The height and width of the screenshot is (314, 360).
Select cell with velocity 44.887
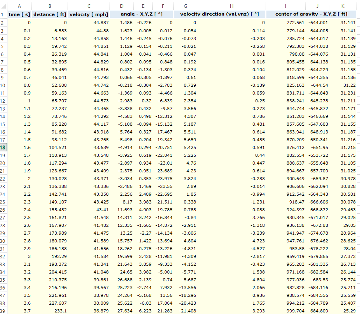click(x=89, y=23)
